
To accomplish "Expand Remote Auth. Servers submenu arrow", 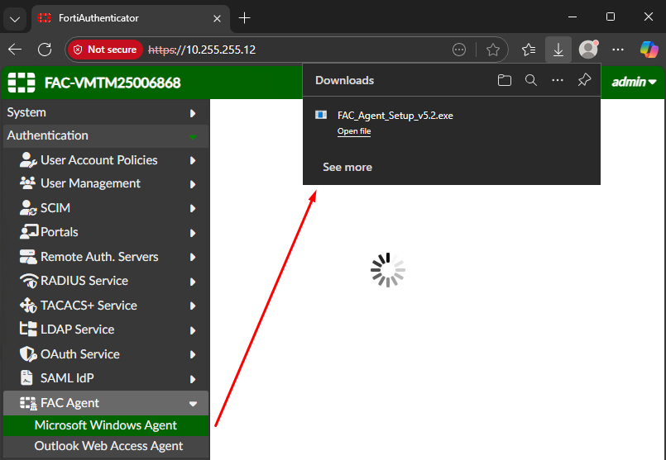I will click(193, 258).
